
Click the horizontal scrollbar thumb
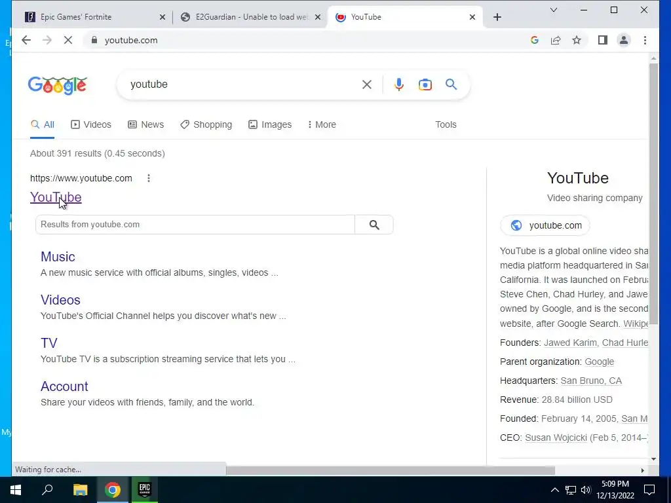[x=391, y=470]
